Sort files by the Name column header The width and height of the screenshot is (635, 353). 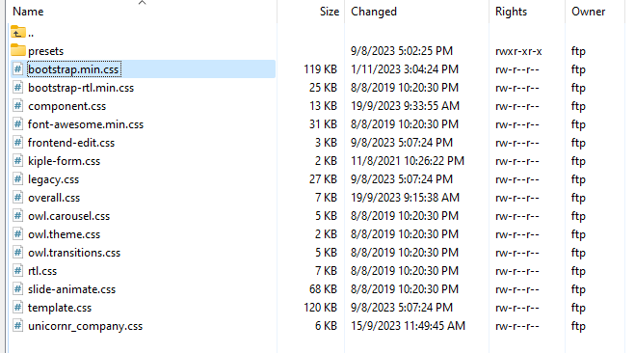28,12
